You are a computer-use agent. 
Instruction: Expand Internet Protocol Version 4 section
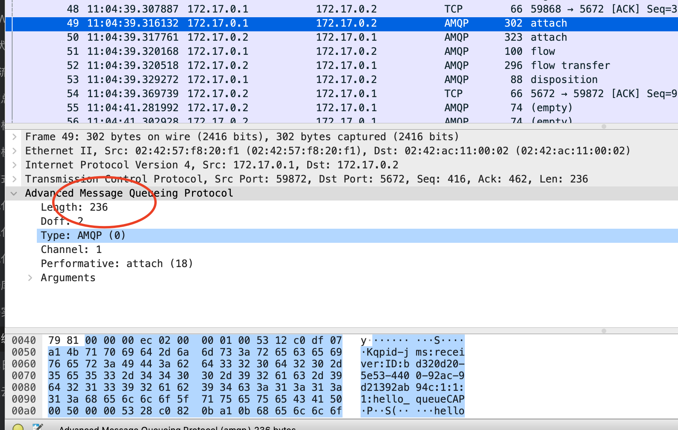15,165
